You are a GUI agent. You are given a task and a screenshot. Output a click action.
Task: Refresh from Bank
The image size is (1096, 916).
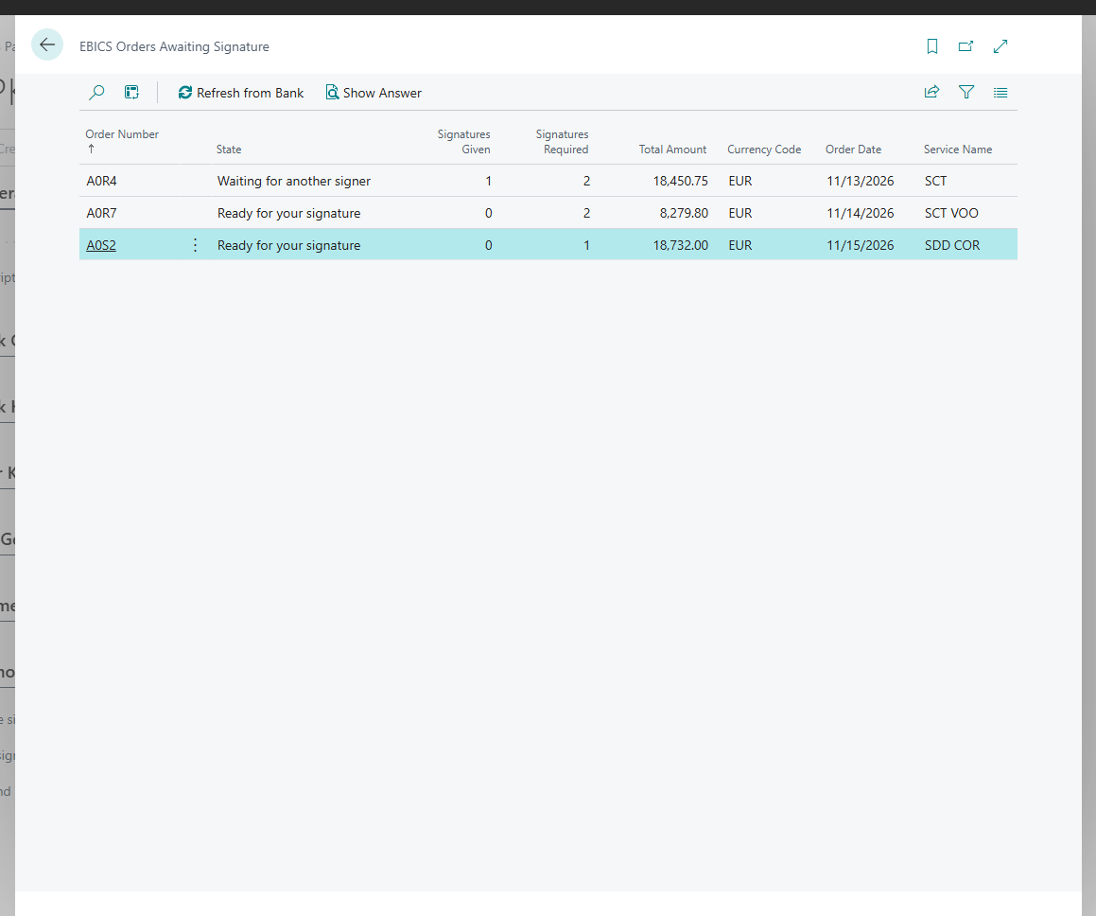pyautogui.click(x=240, y=93)
